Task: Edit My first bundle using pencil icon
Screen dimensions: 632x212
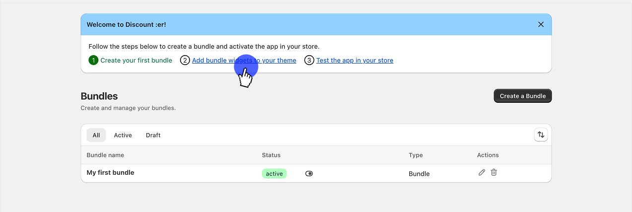Action: click(482, 172)
